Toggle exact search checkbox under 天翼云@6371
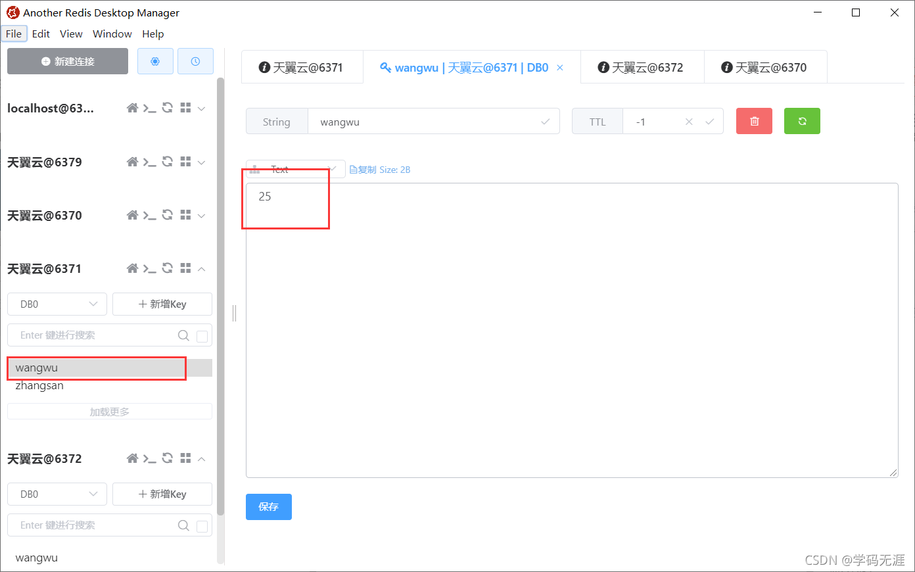The image size is (915, 572). click(x=202, y=337)
